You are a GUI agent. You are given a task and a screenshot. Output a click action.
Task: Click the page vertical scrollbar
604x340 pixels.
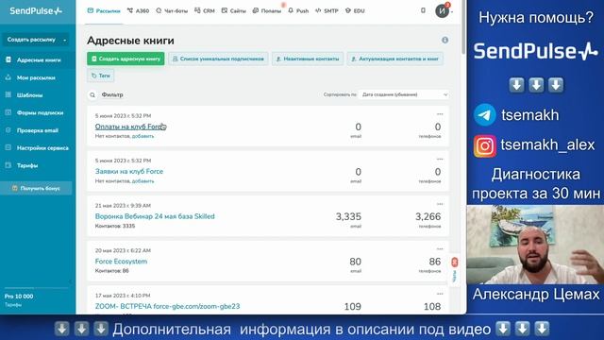coord(463,27)
